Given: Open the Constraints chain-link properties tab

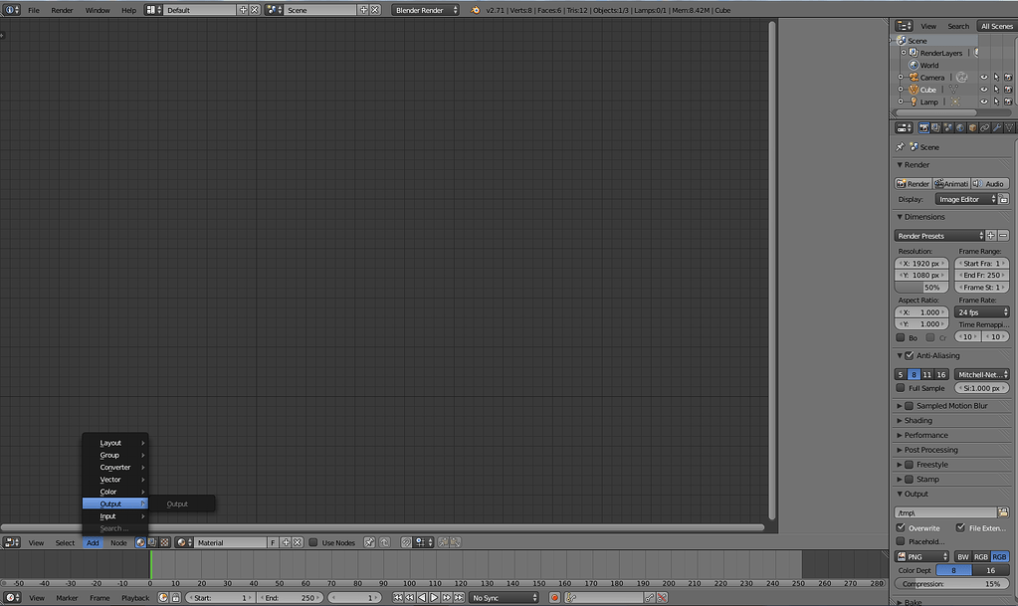Looking at the screenshot, I should 985,128.
